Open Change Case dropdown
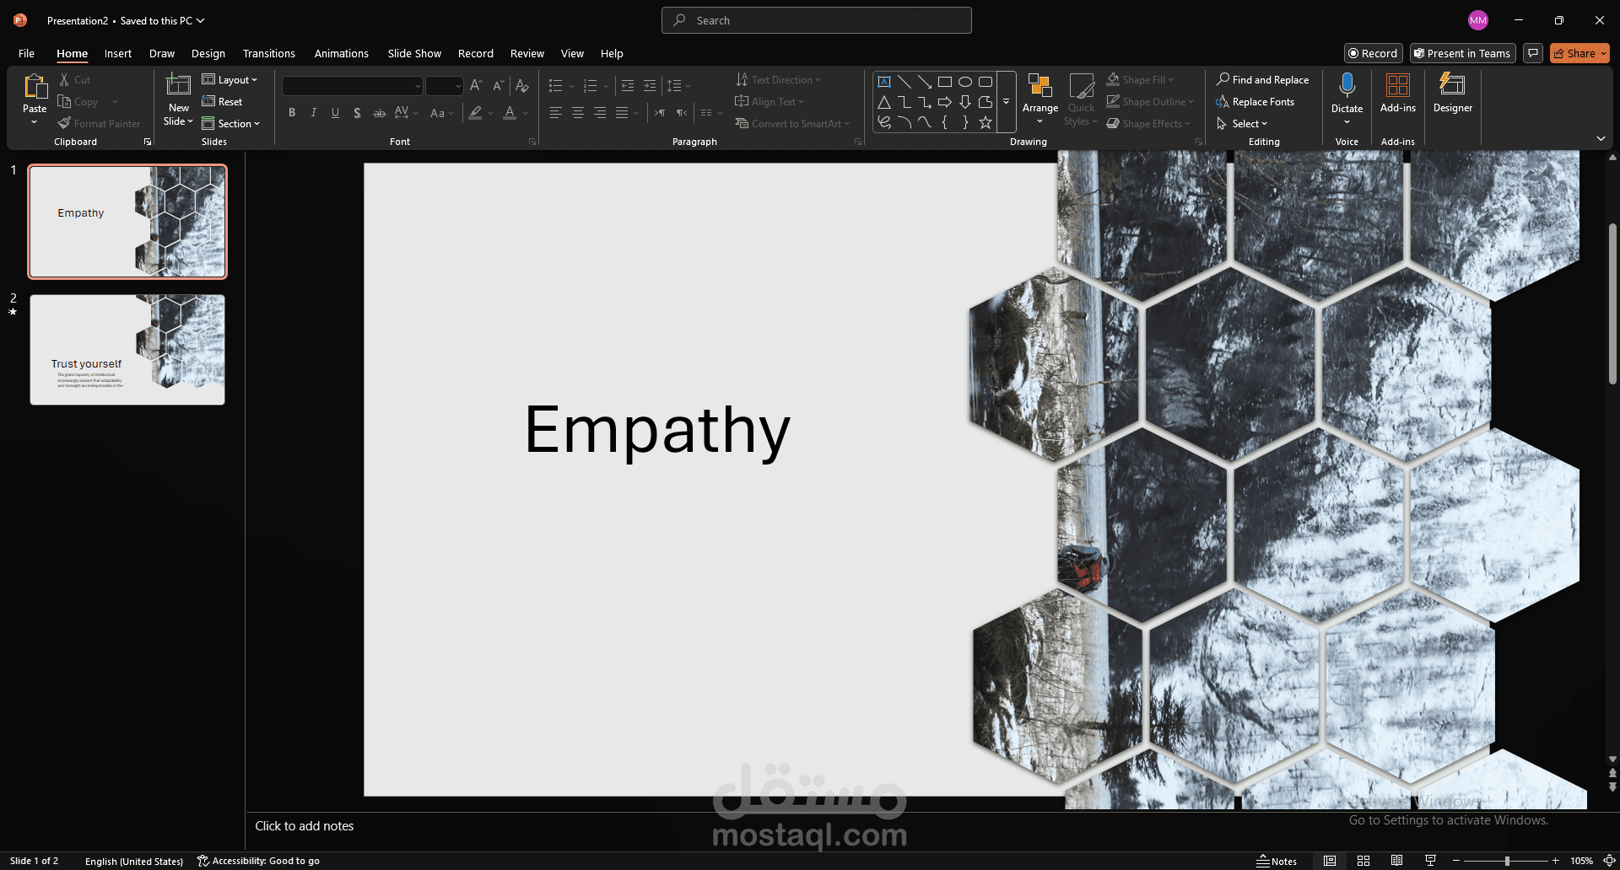 441,112
